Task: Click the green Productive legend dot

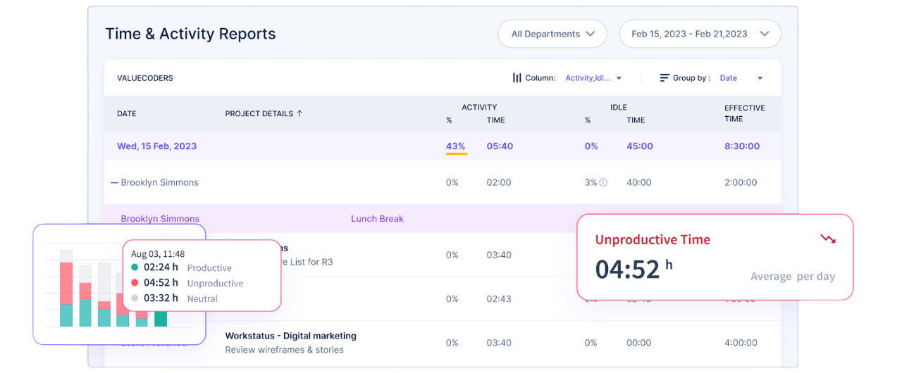Action: (x=135, y=267)
